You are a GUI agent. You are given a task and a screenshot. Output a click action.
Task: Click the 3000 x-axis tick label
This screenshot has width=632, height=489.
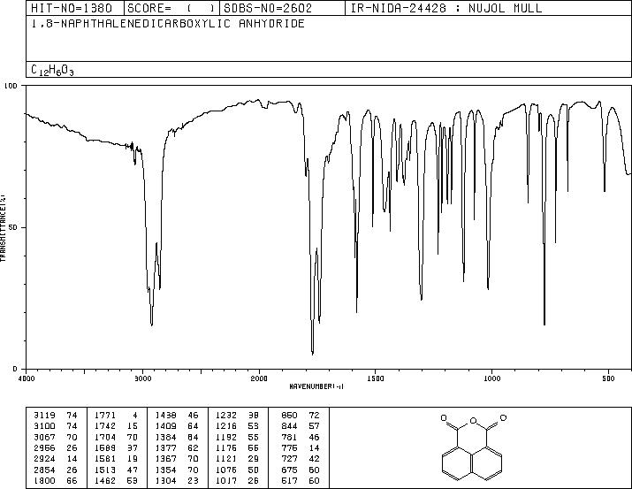[142, 378]
